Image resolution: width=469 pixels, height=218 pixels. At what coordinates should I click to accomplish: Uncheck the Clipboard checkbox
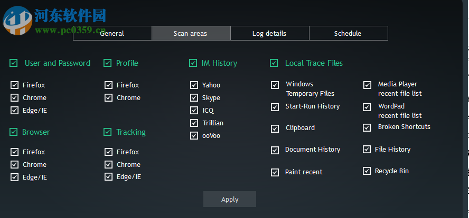click(275, 128)
